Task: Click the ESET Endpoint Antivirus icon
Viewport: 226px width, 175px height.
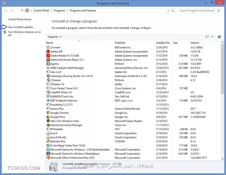Action: tap(48, 100)
